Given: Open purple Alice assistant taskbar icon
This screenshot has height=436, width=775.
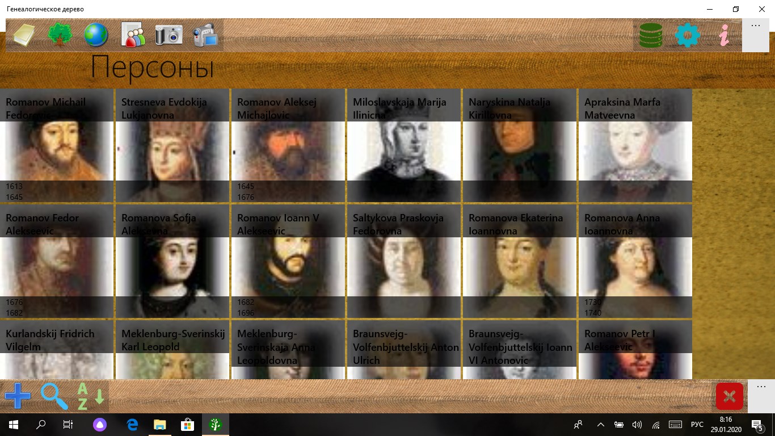Looking at the screenshot, I should click(99, 425).
